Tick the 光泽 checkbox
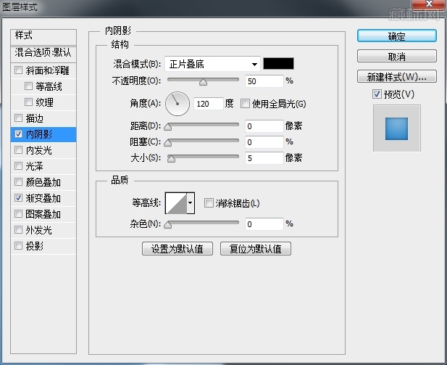Image resolution: width=447 pixels, height=365 pixels. 19,166
